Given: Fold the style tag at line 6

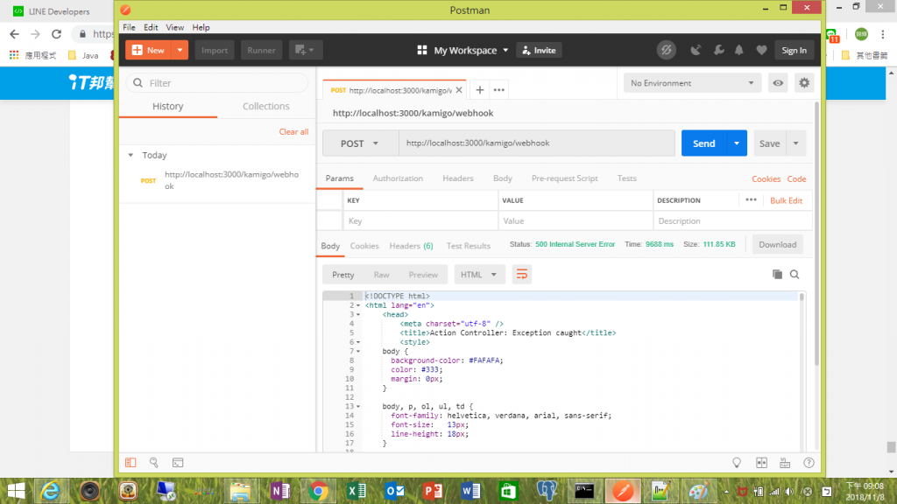Looking at the screenshot, I should click(x=358, y=342).
